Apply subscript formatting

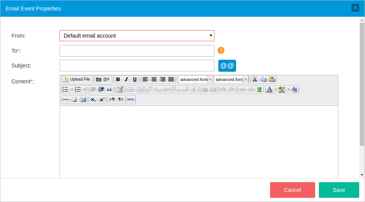(x=93, y=100)
